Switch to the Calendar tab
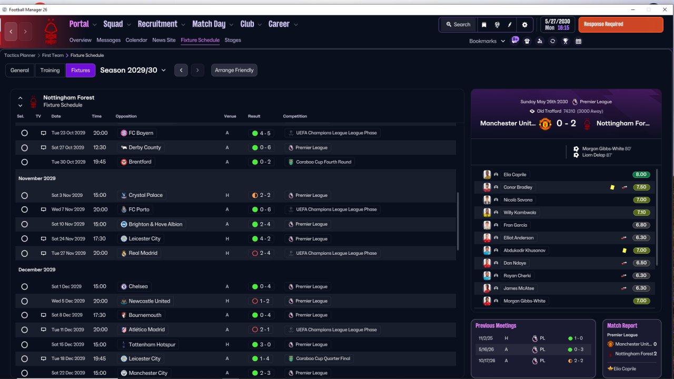Screen dimensions: 674x379 point(136,40)
